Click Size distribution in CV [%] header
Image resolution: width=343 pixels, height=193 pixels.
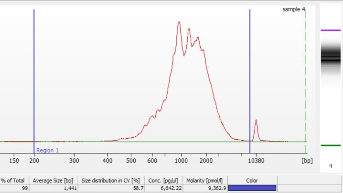coord(110,181)
